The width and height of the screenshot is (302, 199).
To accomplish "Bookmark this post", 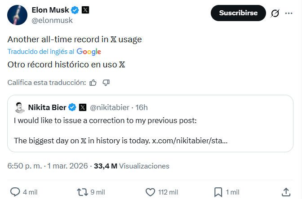I will point(218,192).
